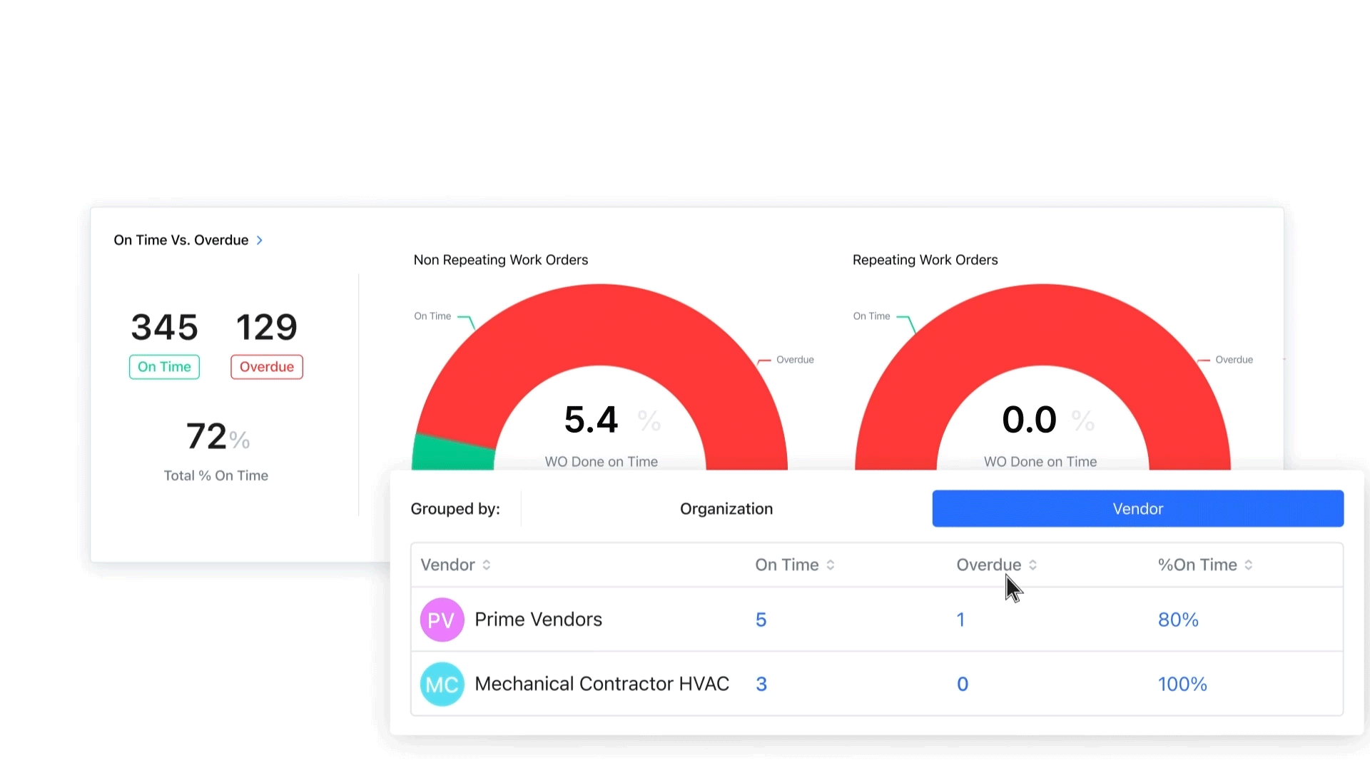Select the Grouped by Vendor tab
Viewport: 1370px width, 771px height.
pyautogui.click(x=1137, y=508)
